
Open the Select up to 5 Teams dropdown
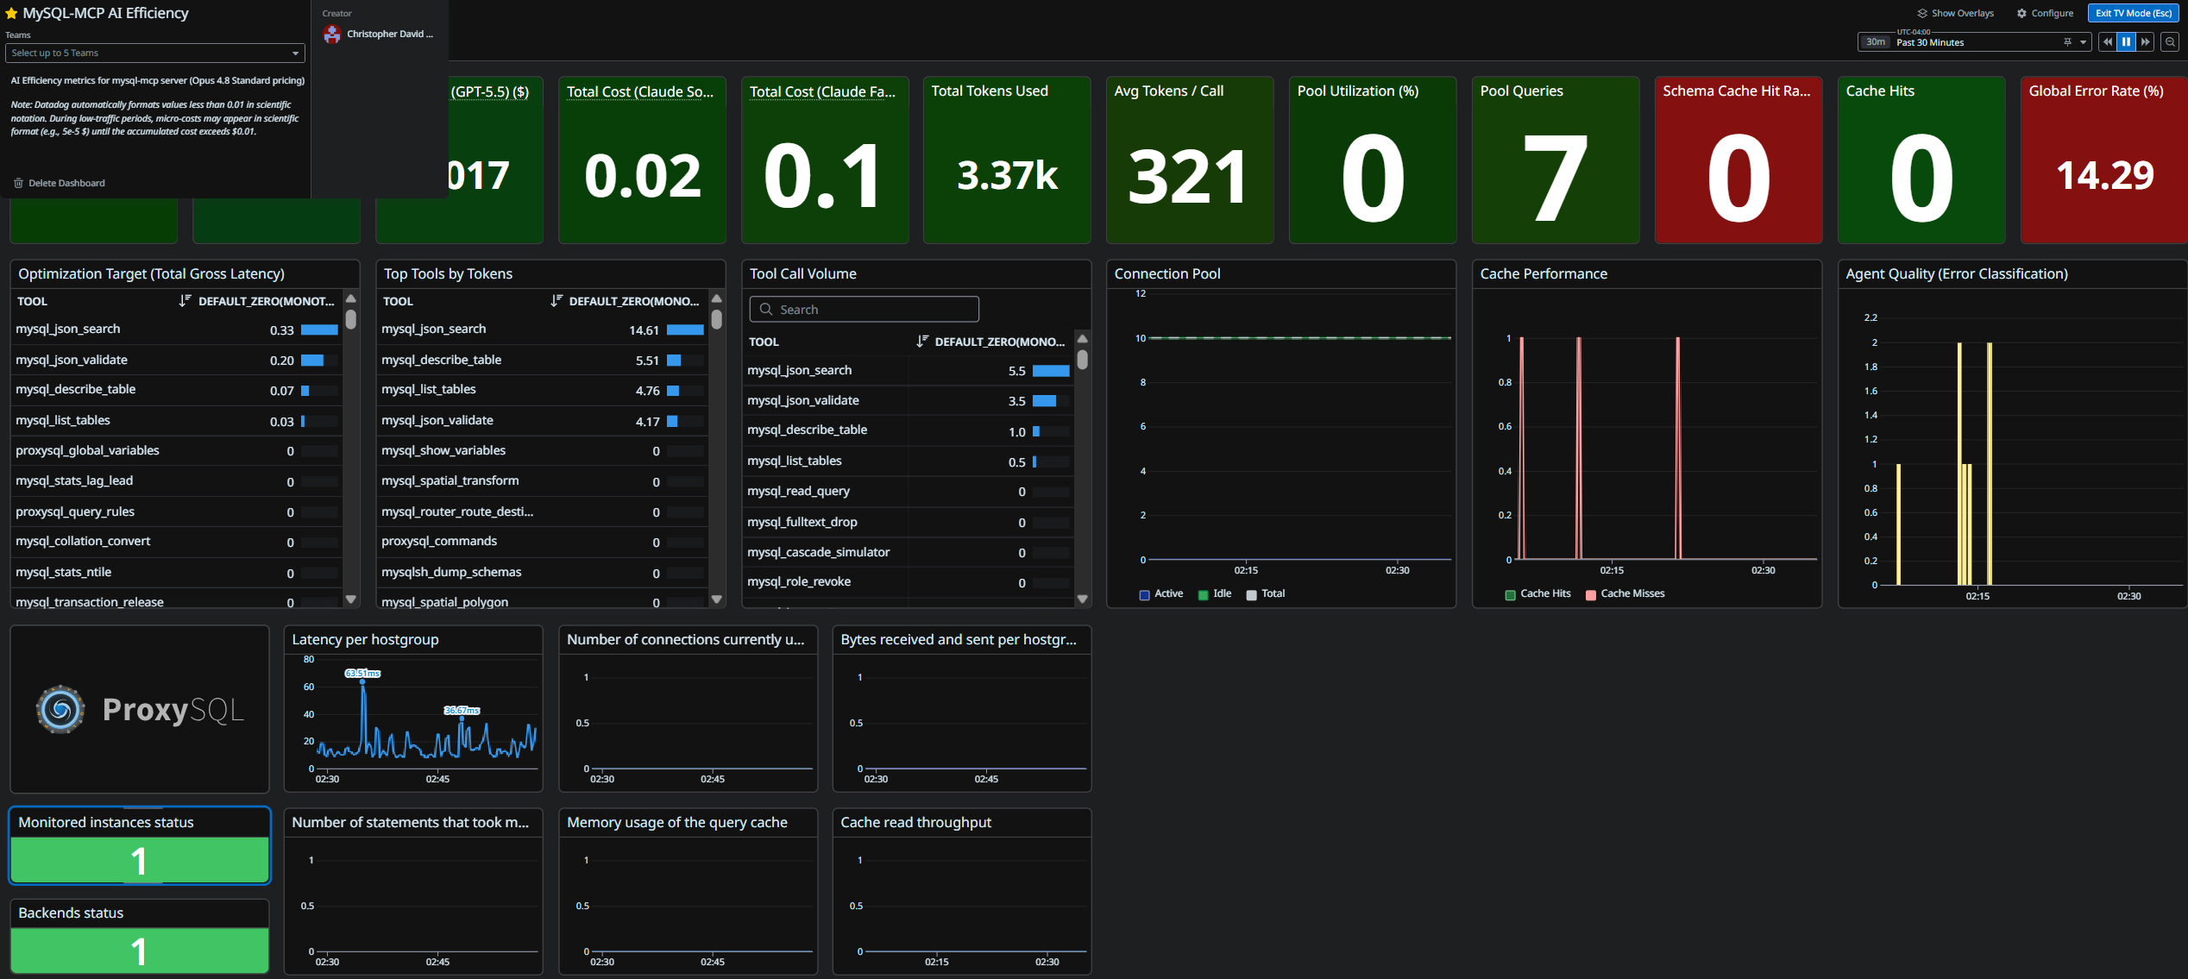155,53
